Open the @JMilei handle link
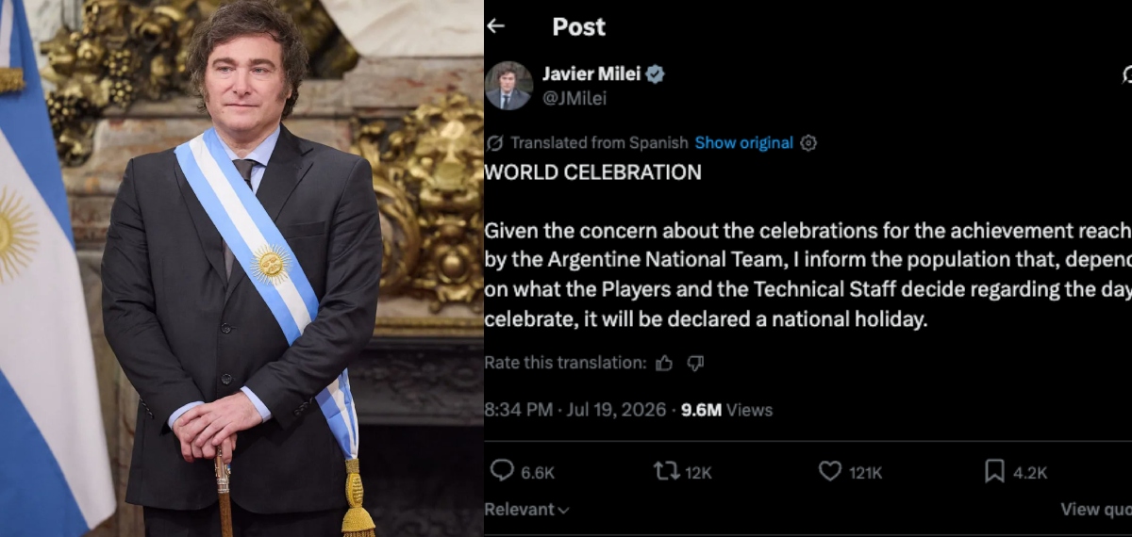1132x537 pixels. pos(574,98)
